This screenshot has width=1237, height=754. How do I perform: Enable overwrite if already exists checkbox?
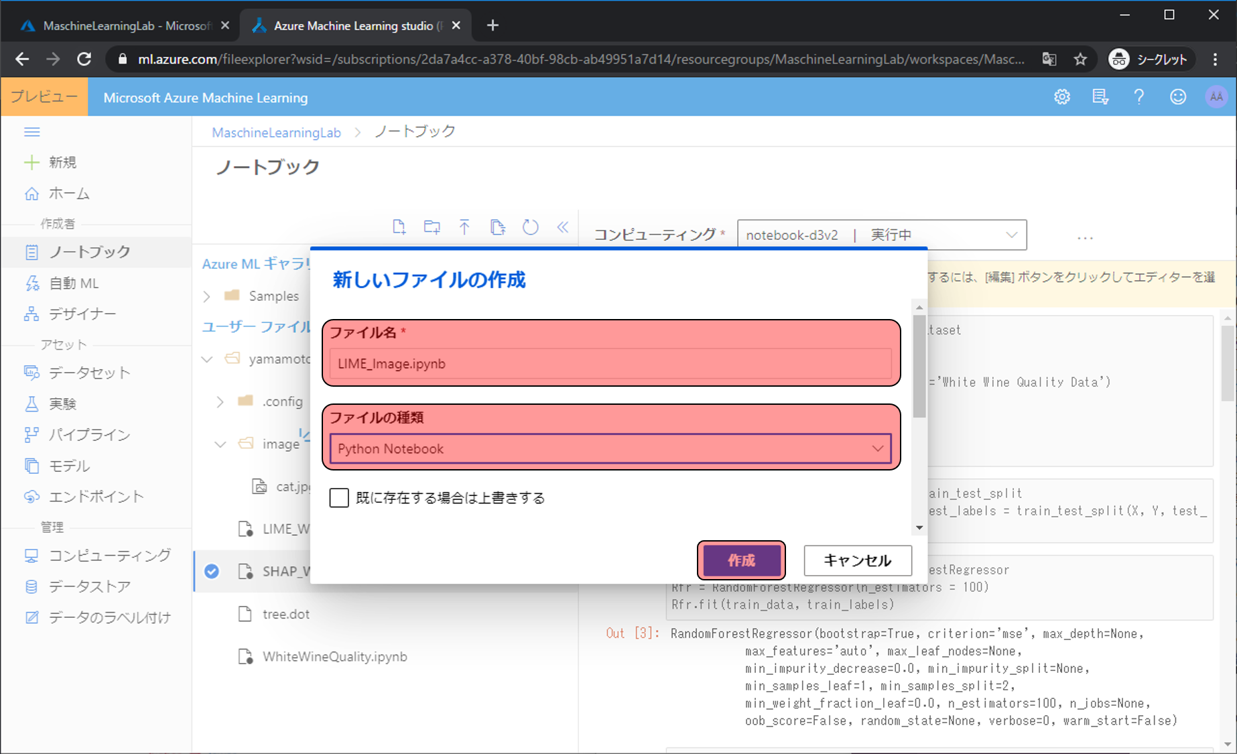(339, 498)
